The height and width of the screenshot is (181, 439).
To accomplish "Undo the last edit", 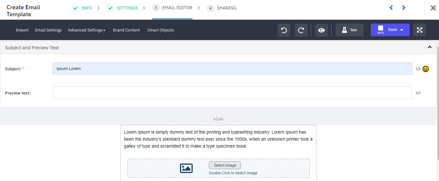I will point(284,30).
